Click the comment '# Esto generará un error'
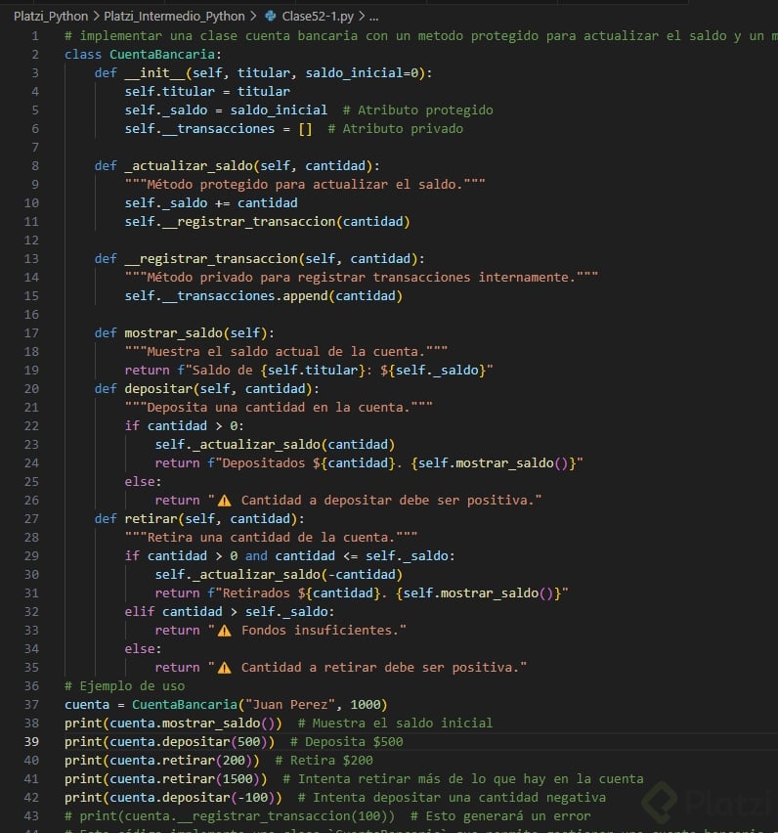This screenshot has width=778, height=833. (500, 816)
